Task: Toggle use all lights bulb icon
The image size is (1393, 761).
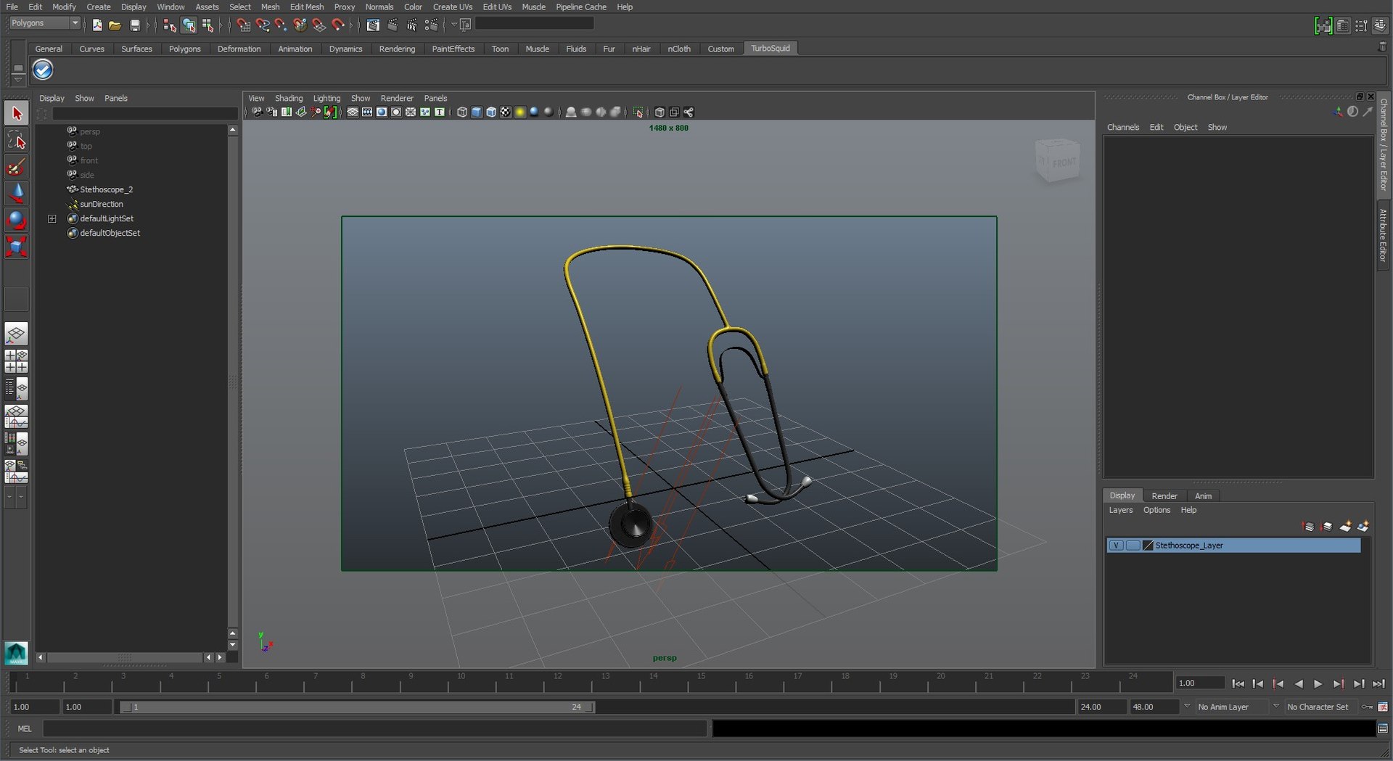Action: click(519, 112)
